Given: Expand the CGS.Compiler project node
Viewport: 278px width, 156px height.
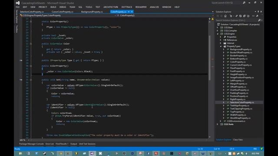Looking at the screenshot, I should (x=218, y=31).
